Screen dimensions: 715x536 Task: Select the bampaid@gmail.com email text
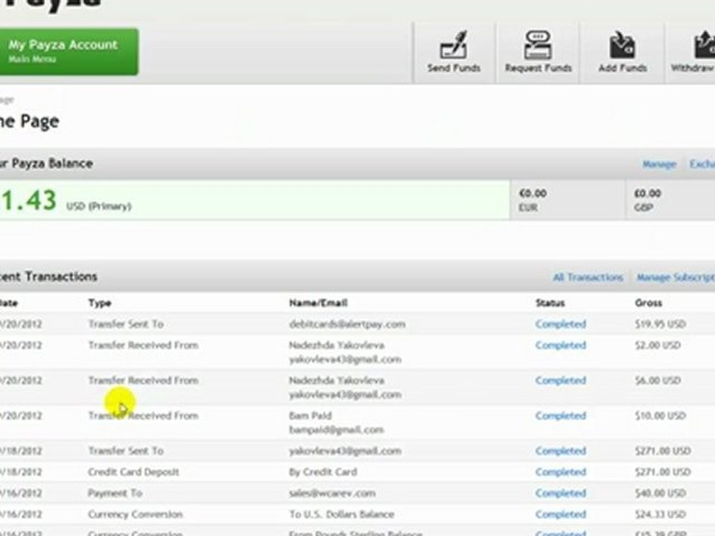(336, 430)
